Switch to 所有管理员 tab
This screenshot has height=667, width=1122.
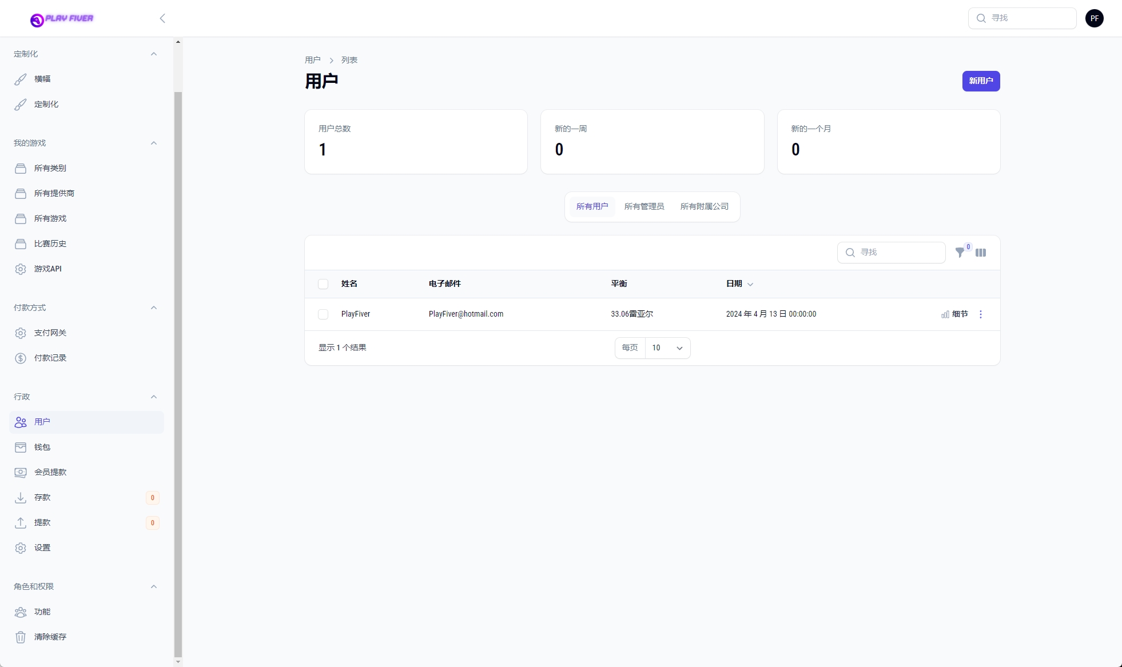coord(644,206)
